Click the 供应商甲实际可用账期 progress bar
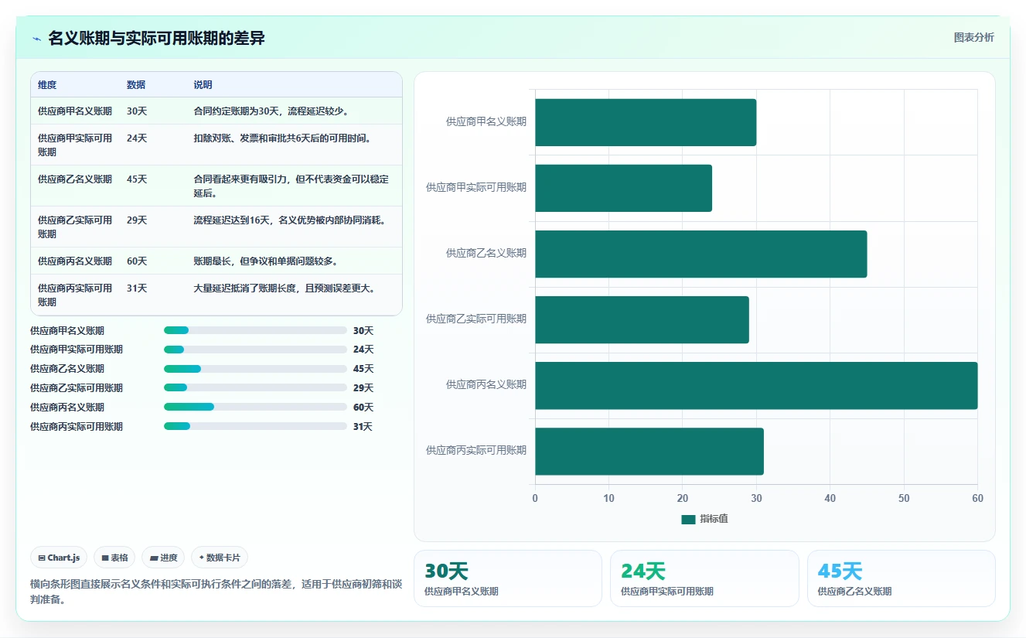This screenshot has width=1026, height=638. (x=255, y=350)
